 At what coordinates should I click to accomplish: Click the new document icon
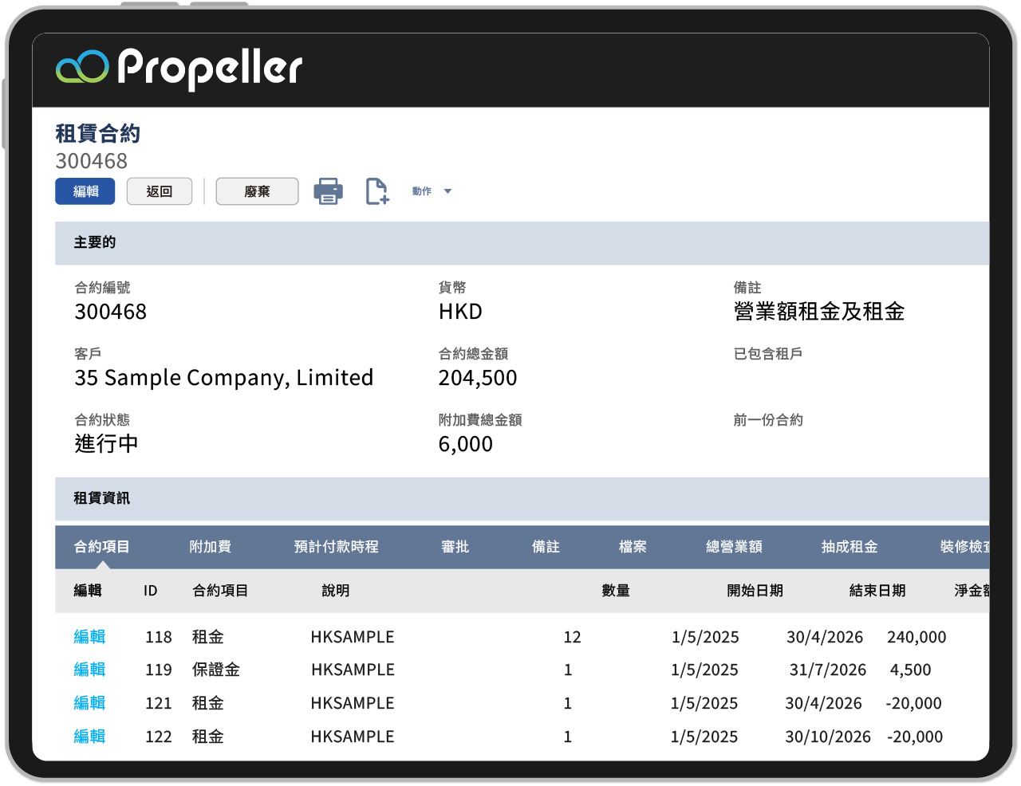tap(376, 191)
